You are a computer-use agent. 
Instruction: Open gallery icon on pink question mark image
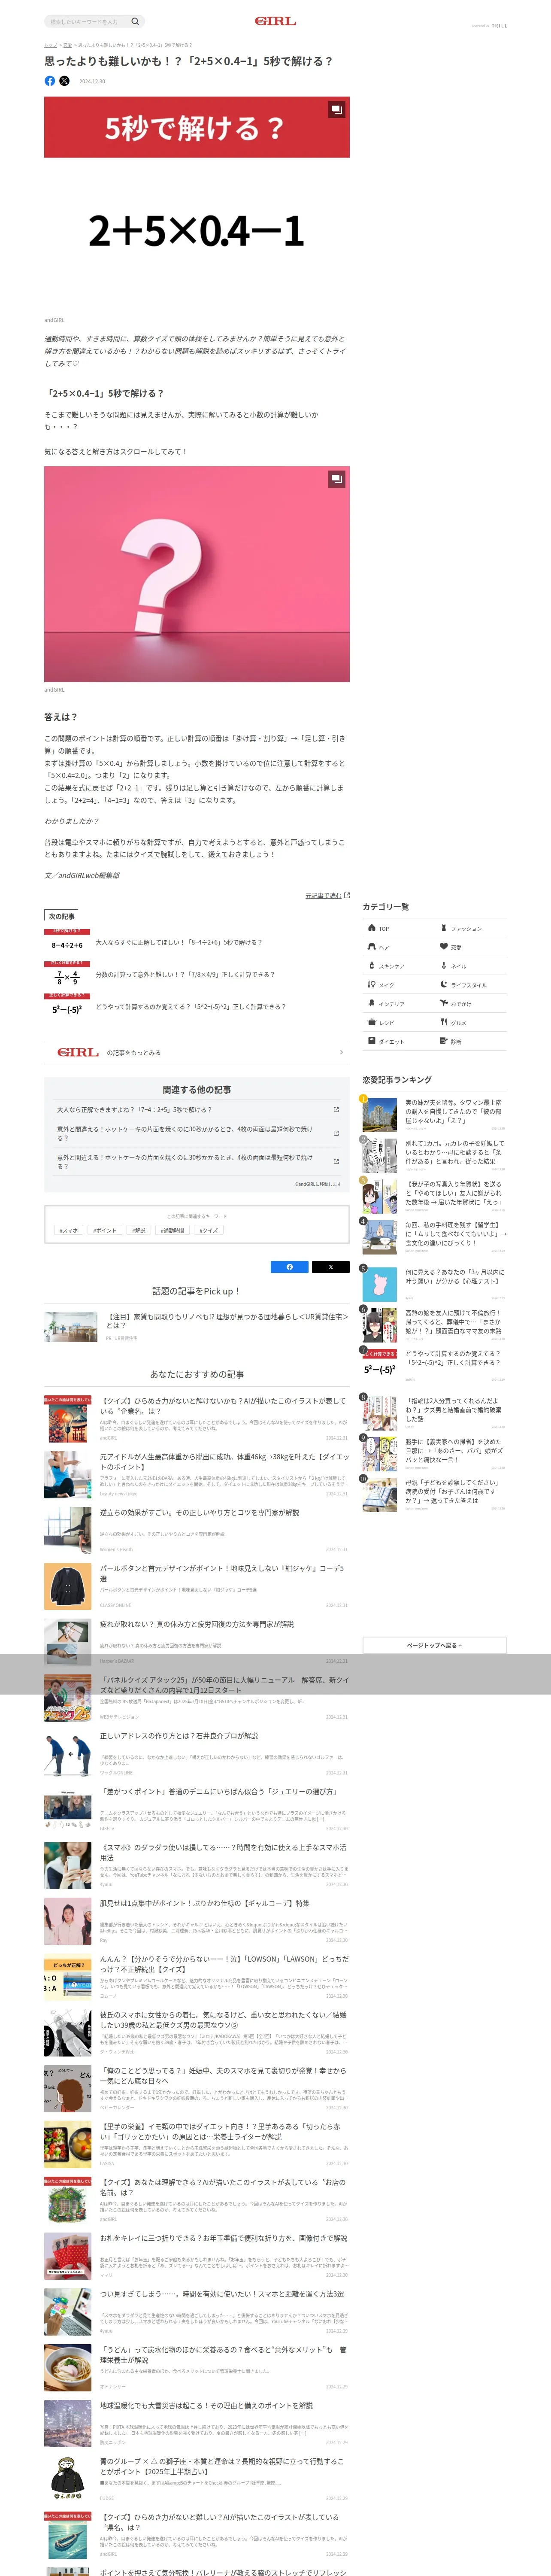tap(337, 479)
